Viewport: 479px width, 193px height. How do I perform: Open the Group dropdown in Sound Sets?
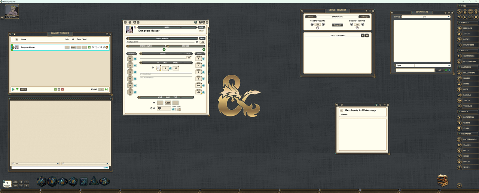click(x=426, y=17)
